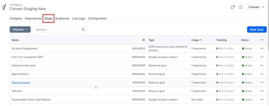The height and width of the screenshot is (106, 269).
Task: Open actions menu for Advanced new goal
Action: coord(262,66)
